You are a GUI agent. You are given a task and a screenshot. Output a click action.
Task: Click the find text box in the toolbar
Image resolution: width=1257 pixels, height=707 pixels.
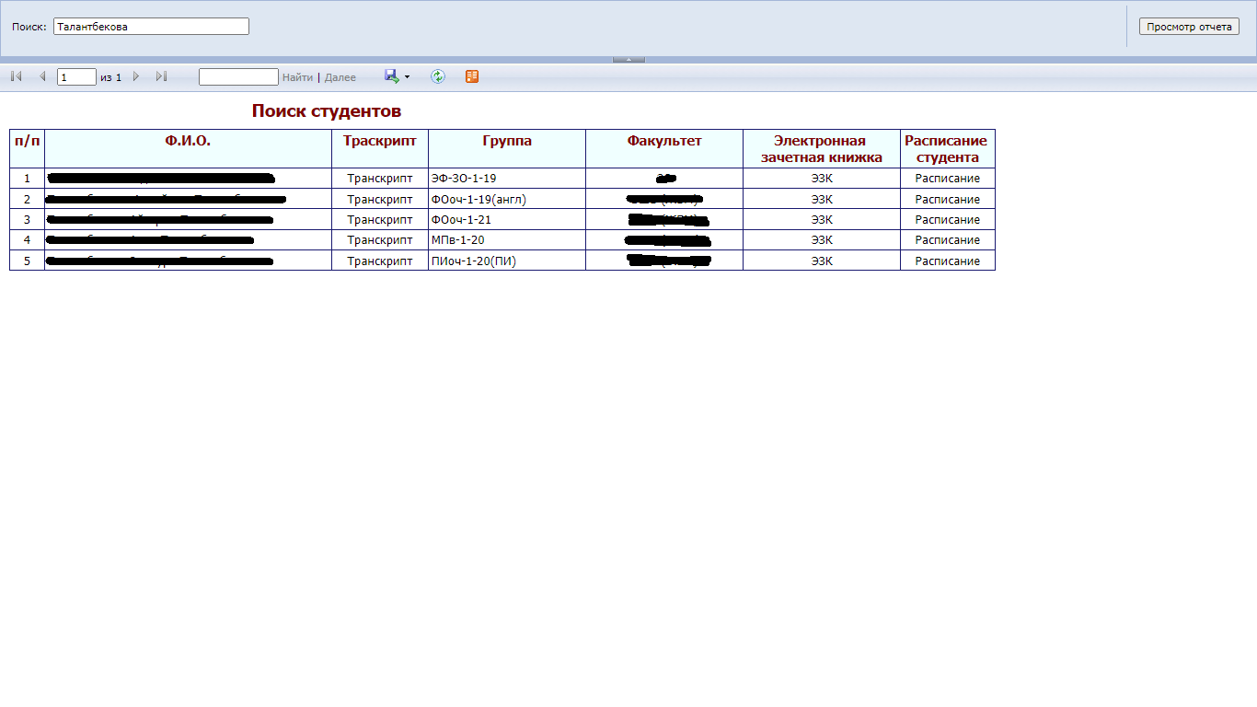coord(238,77)
